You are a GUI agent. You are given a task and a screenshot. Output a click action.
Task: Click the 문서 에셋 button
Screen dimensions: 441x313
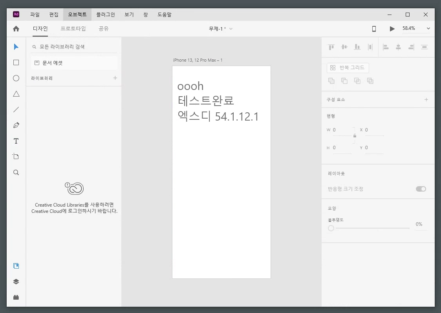coord(74,63)
